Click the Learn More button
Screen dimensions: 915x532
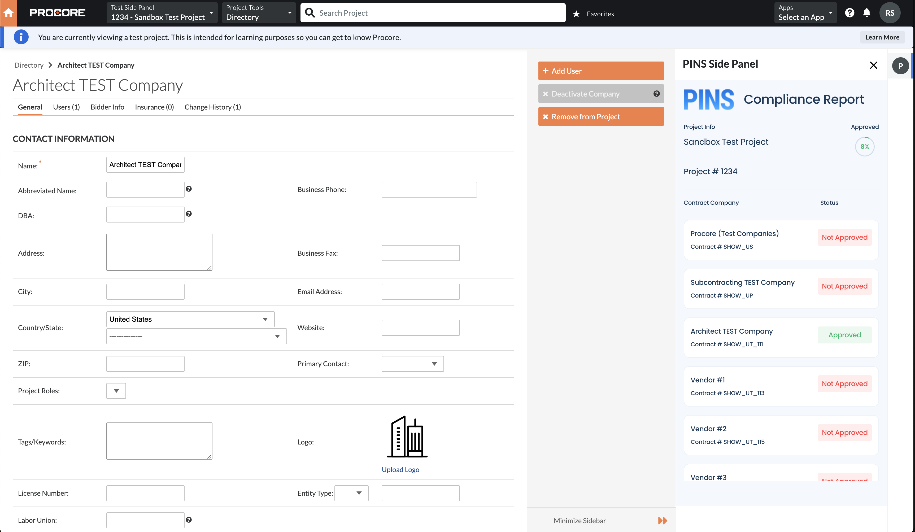882,37
